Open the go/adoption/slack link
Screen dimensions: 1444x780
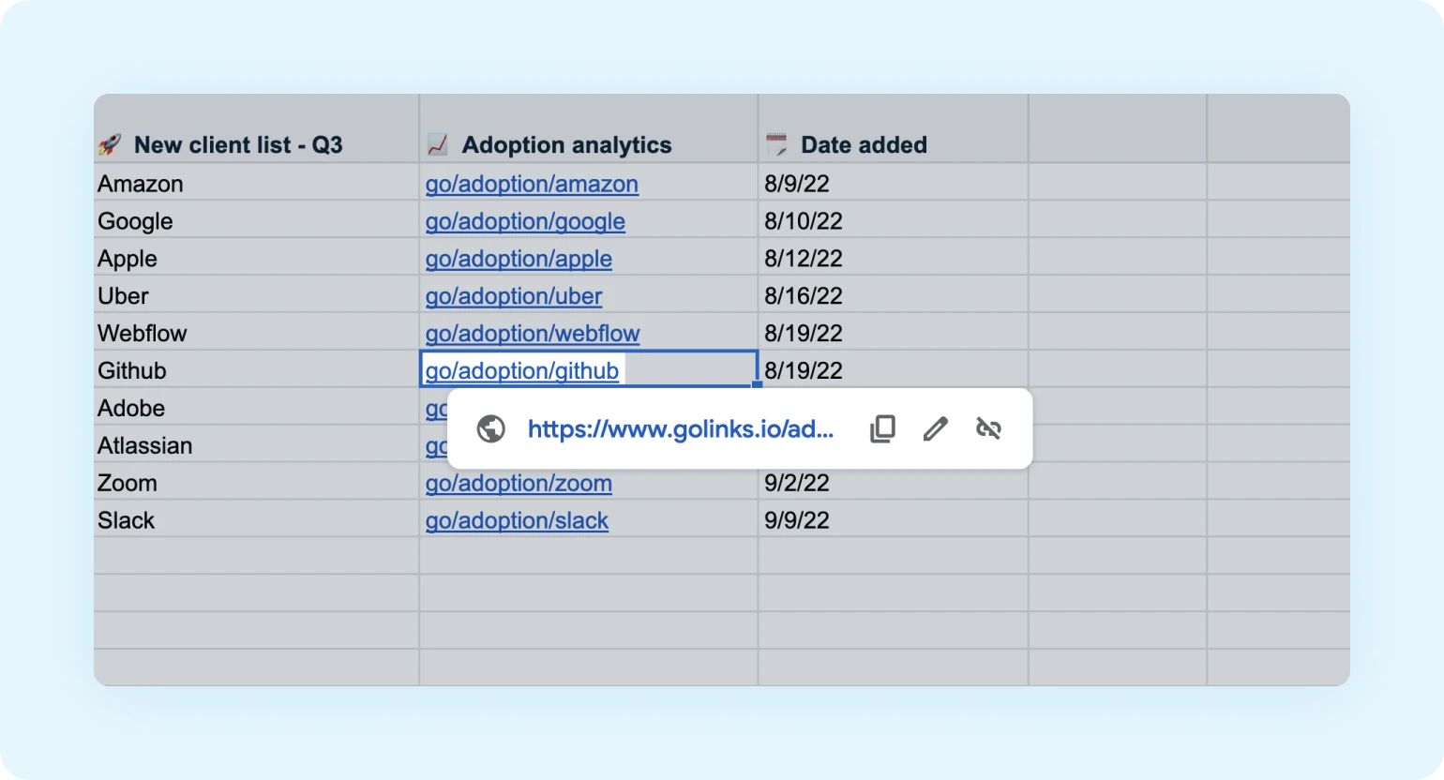[x=517, y=520]
